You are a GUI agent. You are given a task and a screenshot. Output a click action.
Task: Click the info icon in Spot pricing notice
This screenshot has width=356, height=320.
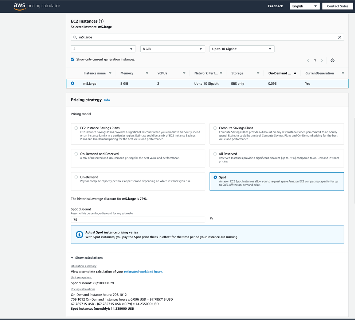[79, 235]
